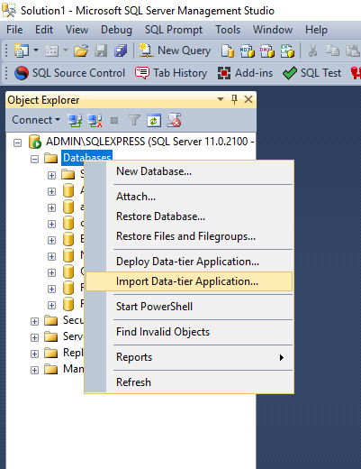
Task: Click the Save disk icon
Action: [x=101, y=51]
